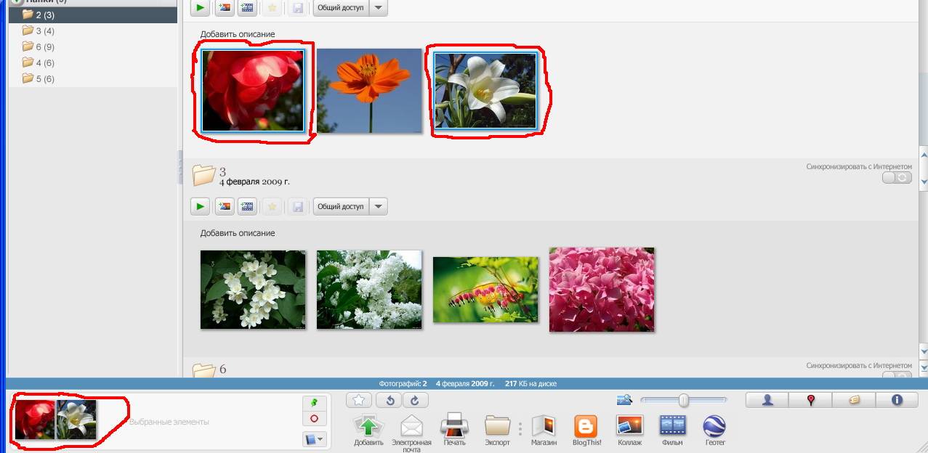The image size is (928, 453).
Task: Click the 'Добавить' upload button
Action: pos(368,430)
